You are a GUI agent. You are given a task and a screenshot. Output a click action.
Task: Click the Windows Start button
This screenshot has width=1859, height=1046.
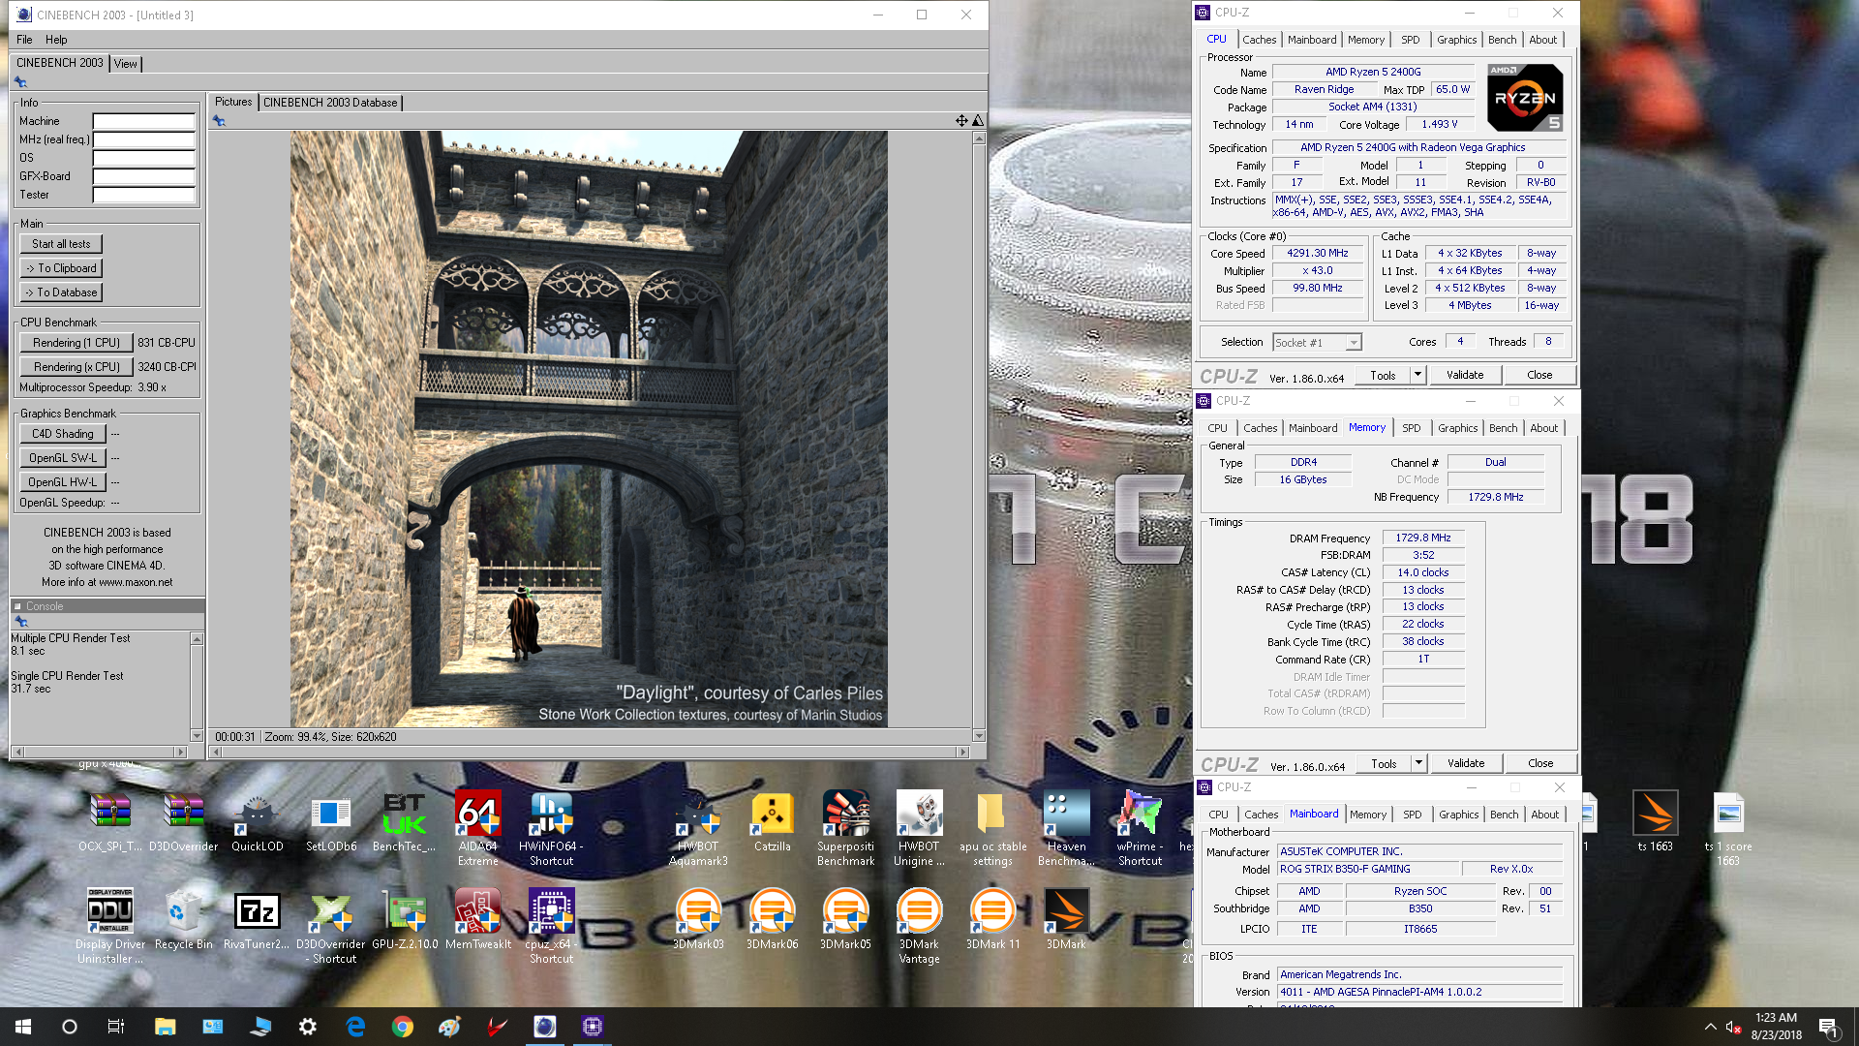click(23, 1027)
